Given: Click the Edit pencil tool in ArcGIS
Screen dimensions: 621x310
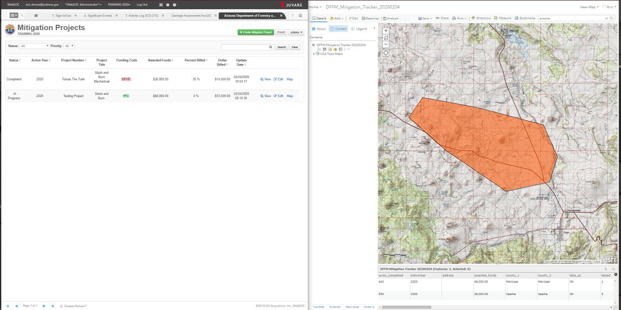Looking at the screenshot, I should tap(353, 18).
